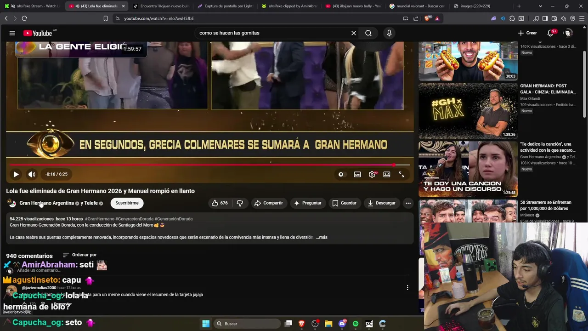
Task: Switch to the 'Captura de pantalla por Light' tab
Action: point(225,6)
